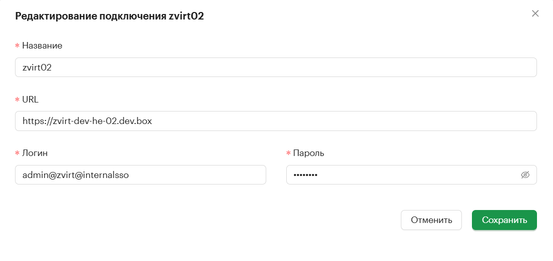The image size is (553, 261).
Task: Click the red asterisk beside Название
Action: (x=17, y=46)
